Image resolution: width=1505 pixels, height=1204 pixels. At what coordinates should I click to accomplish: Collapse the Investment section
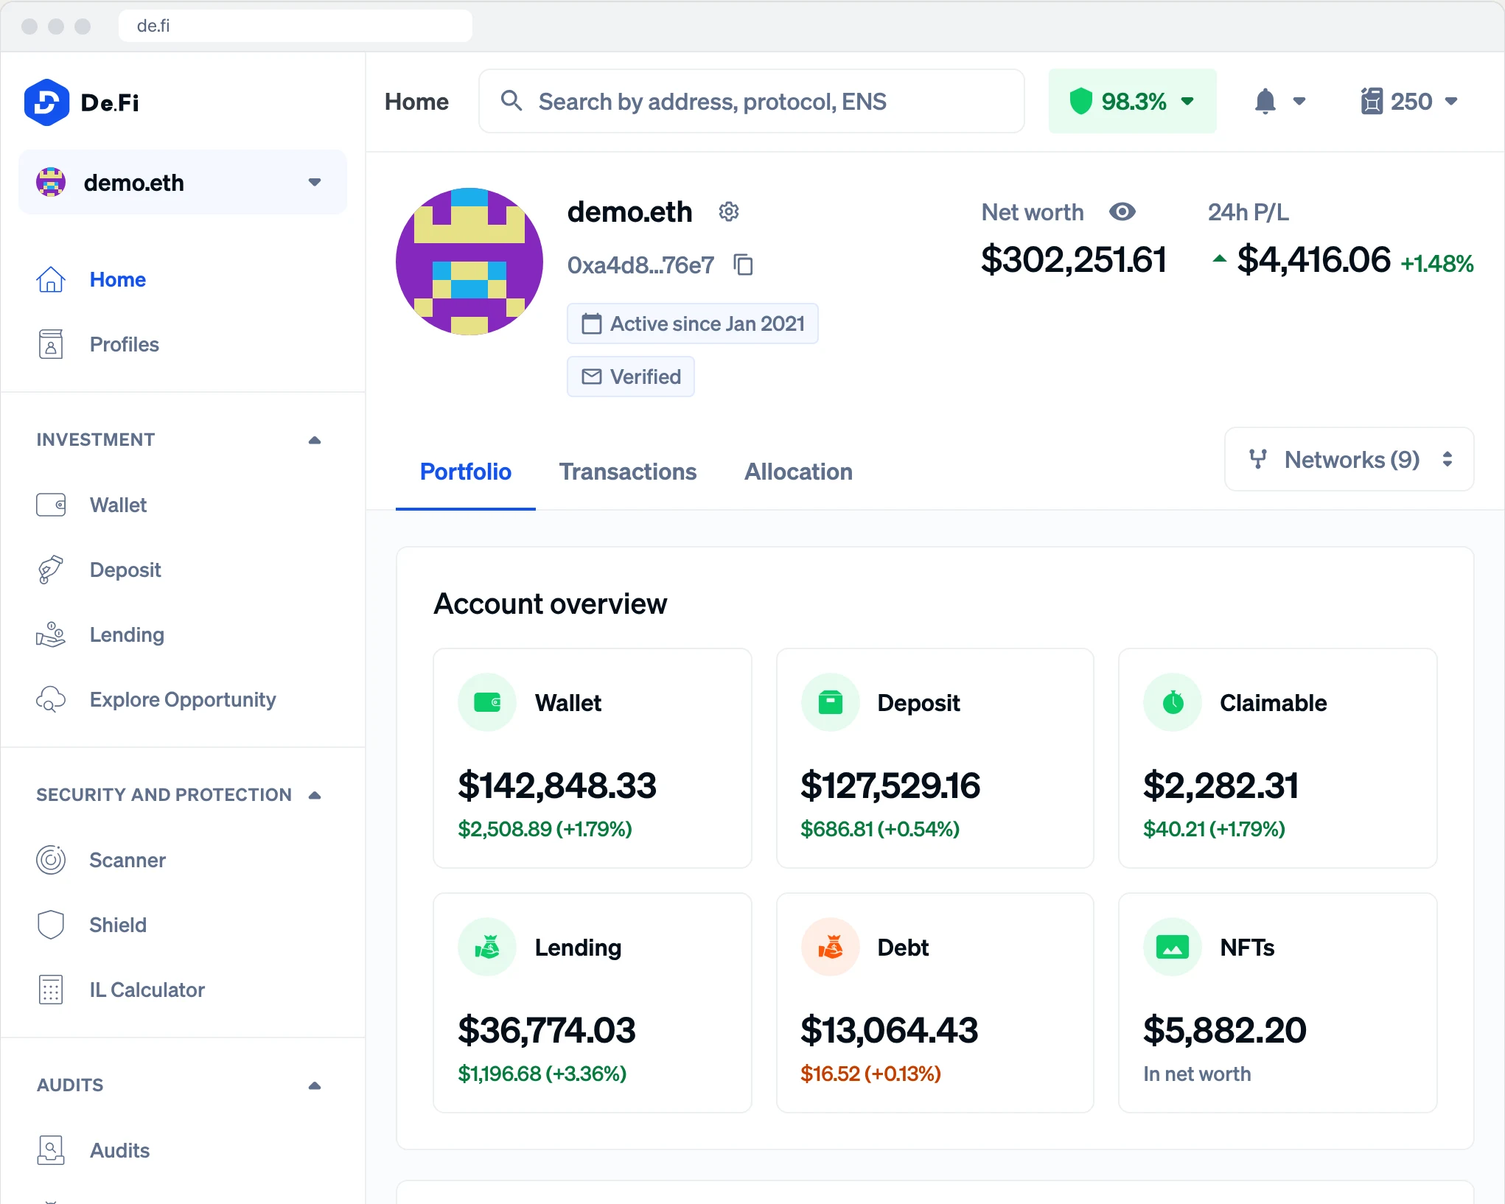315,440
